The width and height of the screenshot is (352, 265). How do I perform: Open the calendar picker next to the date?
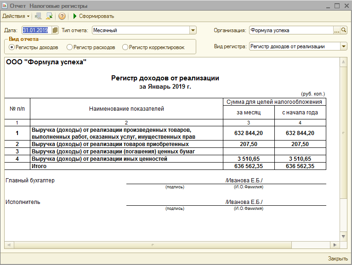55,30
